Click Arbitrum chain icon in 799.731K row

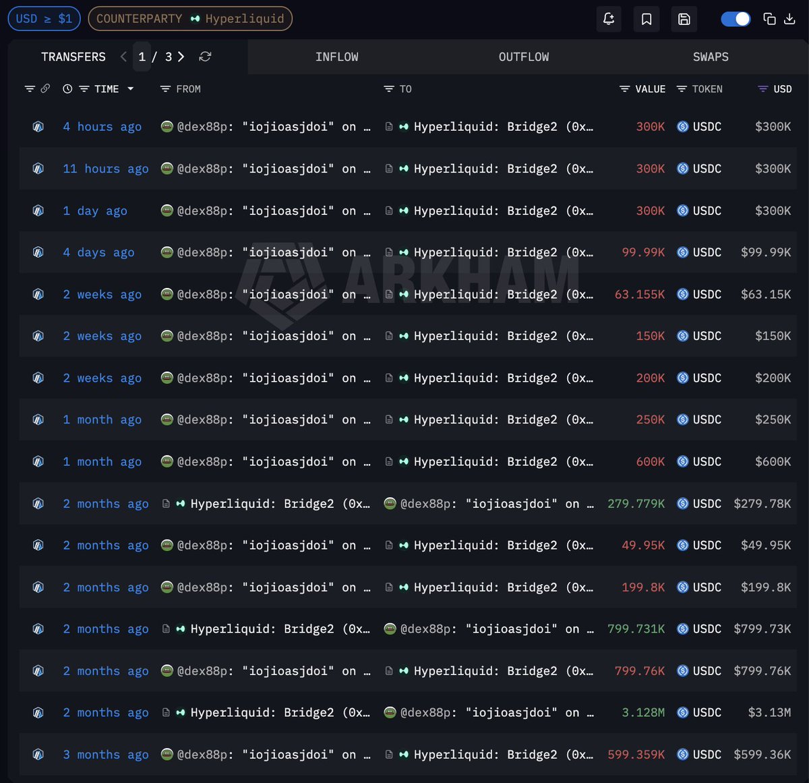(38, 629)
